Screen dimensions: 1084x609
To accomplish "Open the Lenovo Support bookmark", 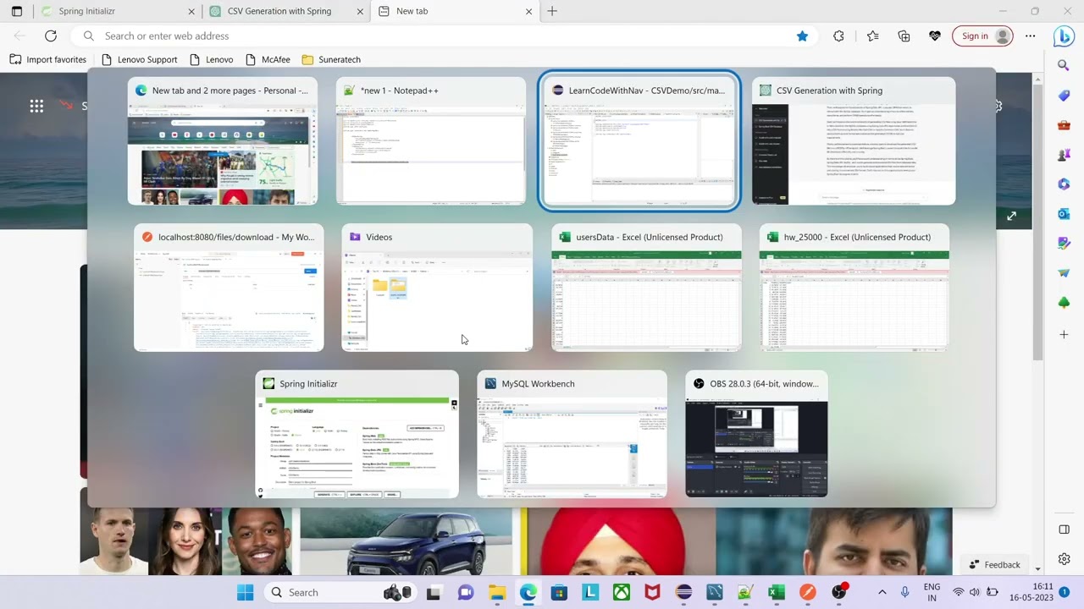I will (140, 60).
